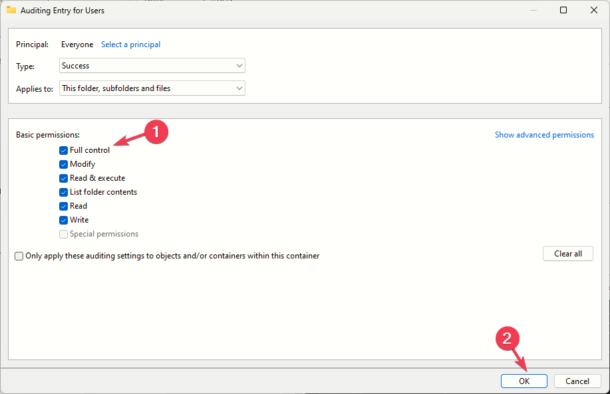Viewport: 610px width, 394px height.
Task: Show advanced permissions
Action: [x=544, y=135]
